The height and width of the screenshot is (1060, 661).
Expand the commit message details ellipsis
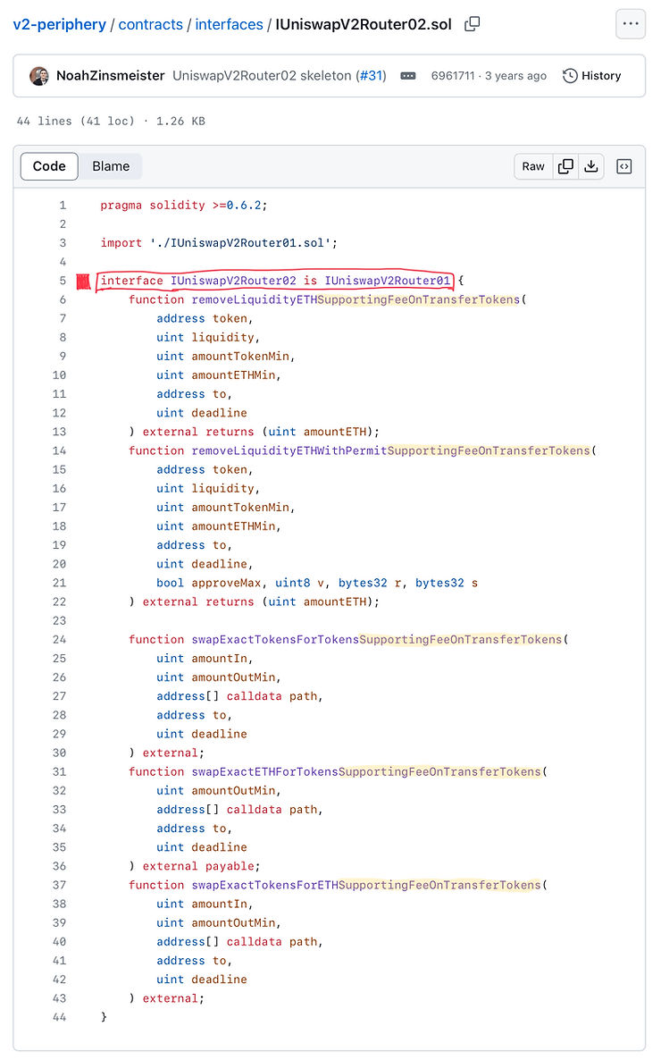pyautogui.click(x=408, y=76)
